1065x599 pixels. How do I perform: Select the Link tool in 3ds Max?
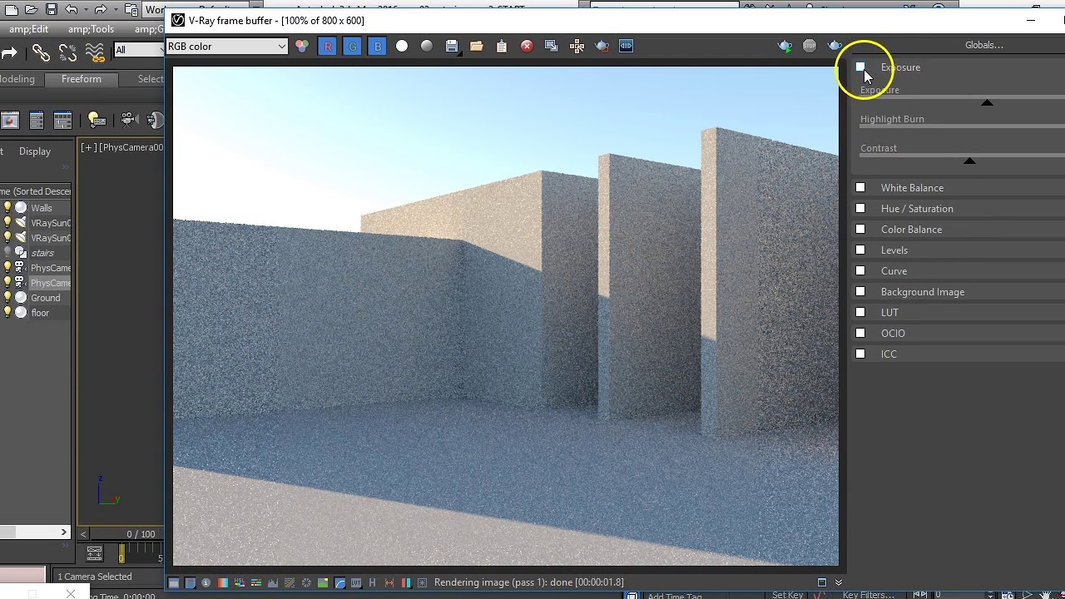[x=41, y=53]
